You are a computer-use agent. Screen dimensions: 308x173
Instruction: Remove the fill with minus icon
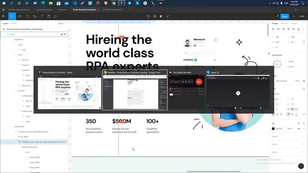(x=304, y=129)
